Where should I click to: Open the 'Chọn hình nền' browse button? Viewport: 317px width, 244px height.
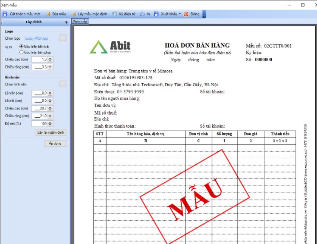tap(63, 84)
